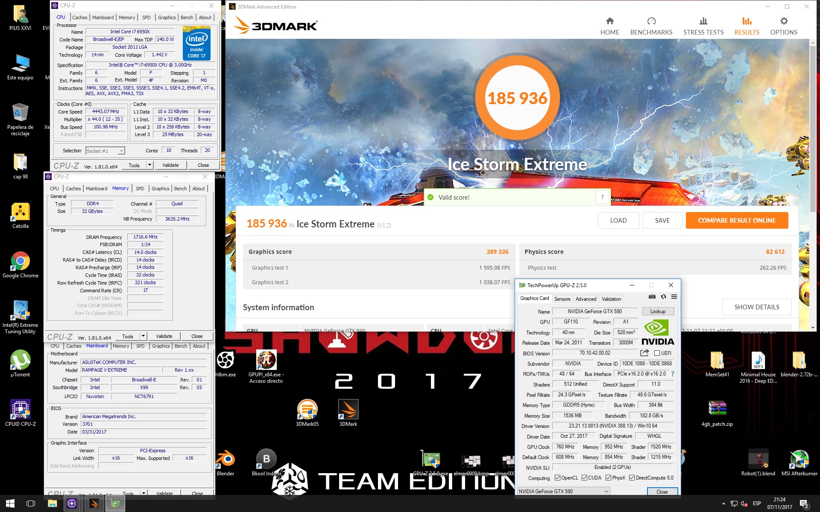Open Validation tab in GPU-Z

coord(611,299)
